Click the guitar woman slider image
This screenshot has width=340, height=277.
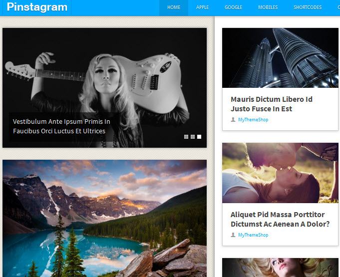pyautogui.click(x=104, y=88)
